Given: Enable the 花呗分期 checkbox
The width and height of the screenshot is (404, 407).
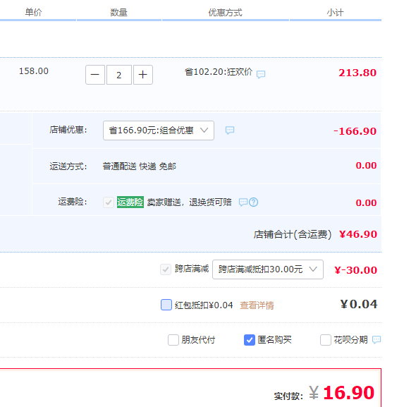Looking at the screenshot, I should [326, 340].
